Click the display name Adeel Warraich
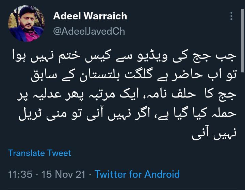 click(x=90, y=16)
